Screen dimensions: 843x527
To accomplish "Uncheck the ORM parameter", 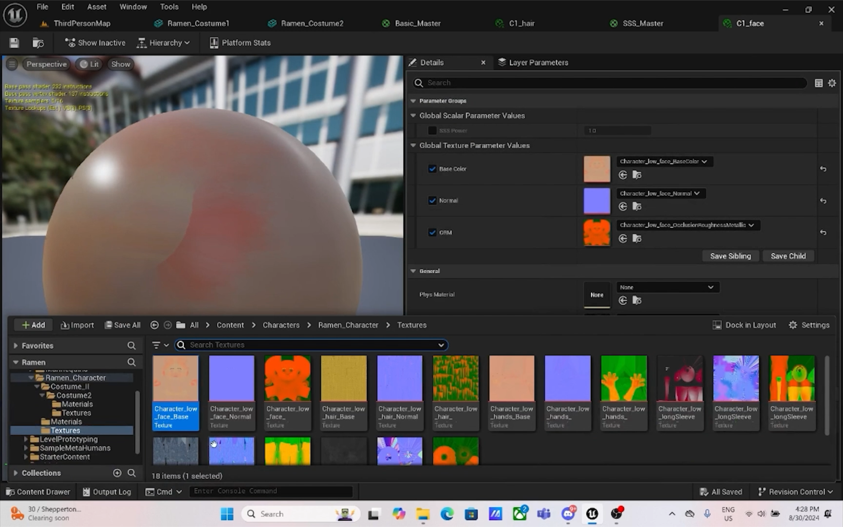I will (432, 232).
